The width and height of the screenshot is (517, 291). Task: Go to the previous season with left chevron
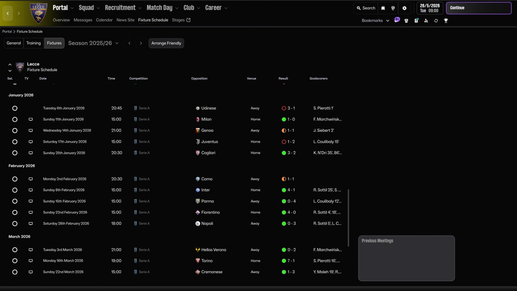[x=129, y=43]
